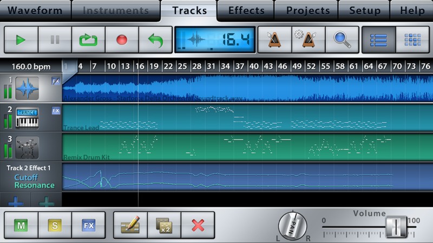Click the Volume slider handle
This screenshot has width=433, height=243.
(x=396, y=227)
